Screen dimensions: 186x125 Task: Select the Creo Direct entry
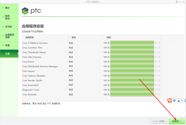point(28,62)
